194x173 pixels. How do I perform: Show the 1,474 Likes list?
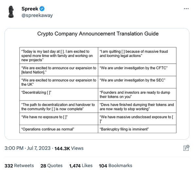pos(81,165)
